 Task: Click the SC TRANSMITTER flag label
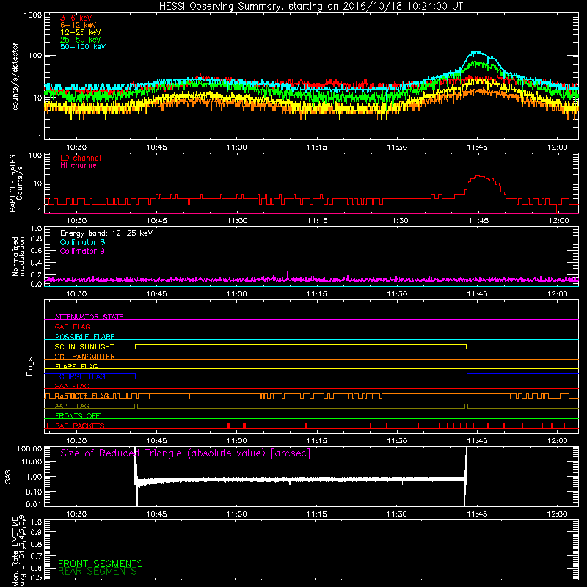point(85,357)
